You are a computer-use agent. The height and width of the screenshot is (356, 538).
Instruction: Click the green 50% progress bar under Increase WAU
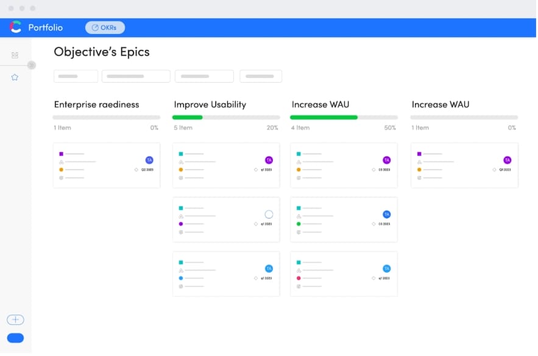click(323, 116)
